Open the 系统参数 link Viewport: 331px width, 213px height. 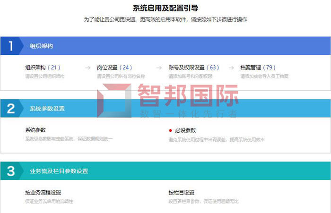(x=35, y=130)
